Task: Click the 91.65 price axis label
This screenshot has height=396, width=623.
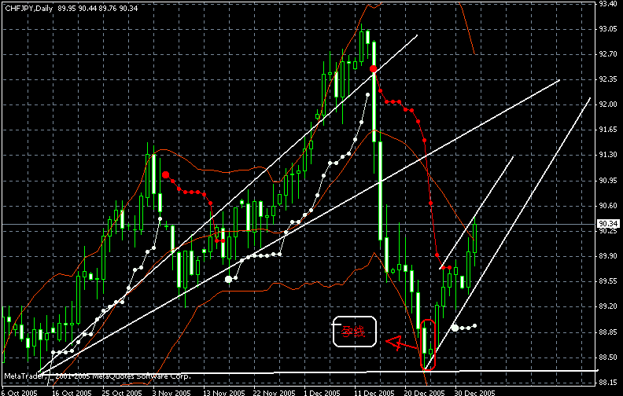Action: click(x=608, y=130)
